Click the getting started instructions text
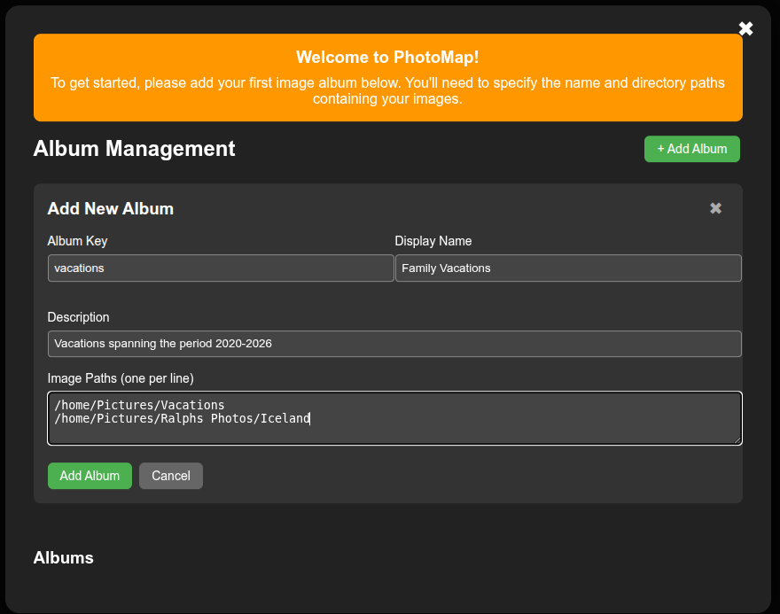Viewport: 780px width, 614px height. tap(387, 90)
